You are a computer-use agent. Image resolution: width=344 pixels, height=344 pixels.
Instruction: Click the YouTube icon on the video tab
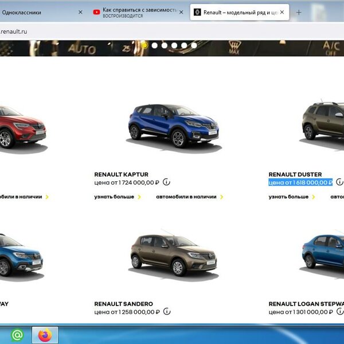(x=96, y=12)
